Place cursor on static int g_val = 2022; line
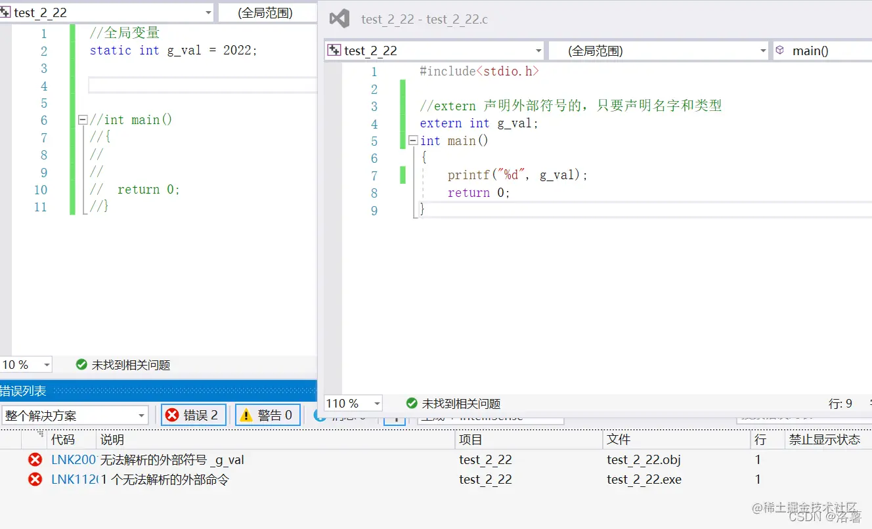 pyautogui.click(x=173, y=51)
